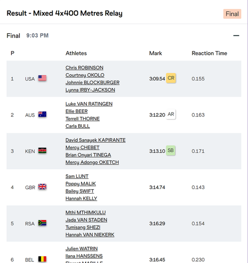Click the AR badge beside 3:12.20
The height and width of the screenshot is (263, 248).
(171, 114)
